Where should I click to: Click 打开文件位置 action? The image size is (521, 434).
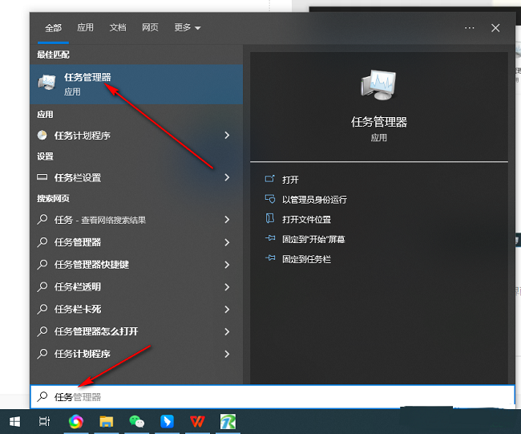click(306, 219)
